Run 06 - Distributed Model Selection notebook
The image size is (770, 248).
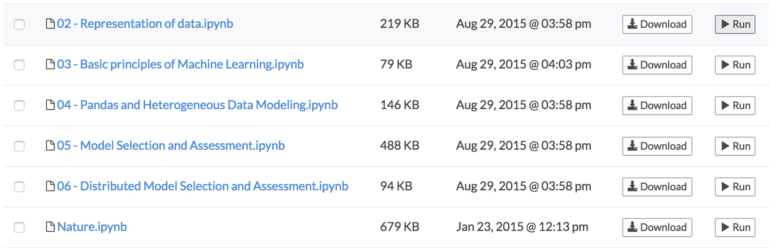coord(735,187)
